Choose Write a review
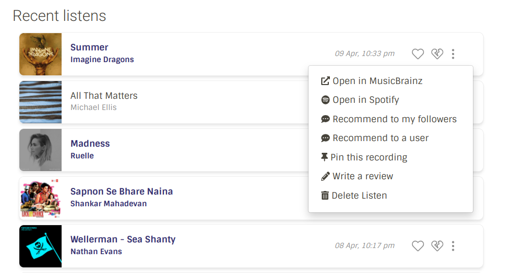 pos(362,176)
